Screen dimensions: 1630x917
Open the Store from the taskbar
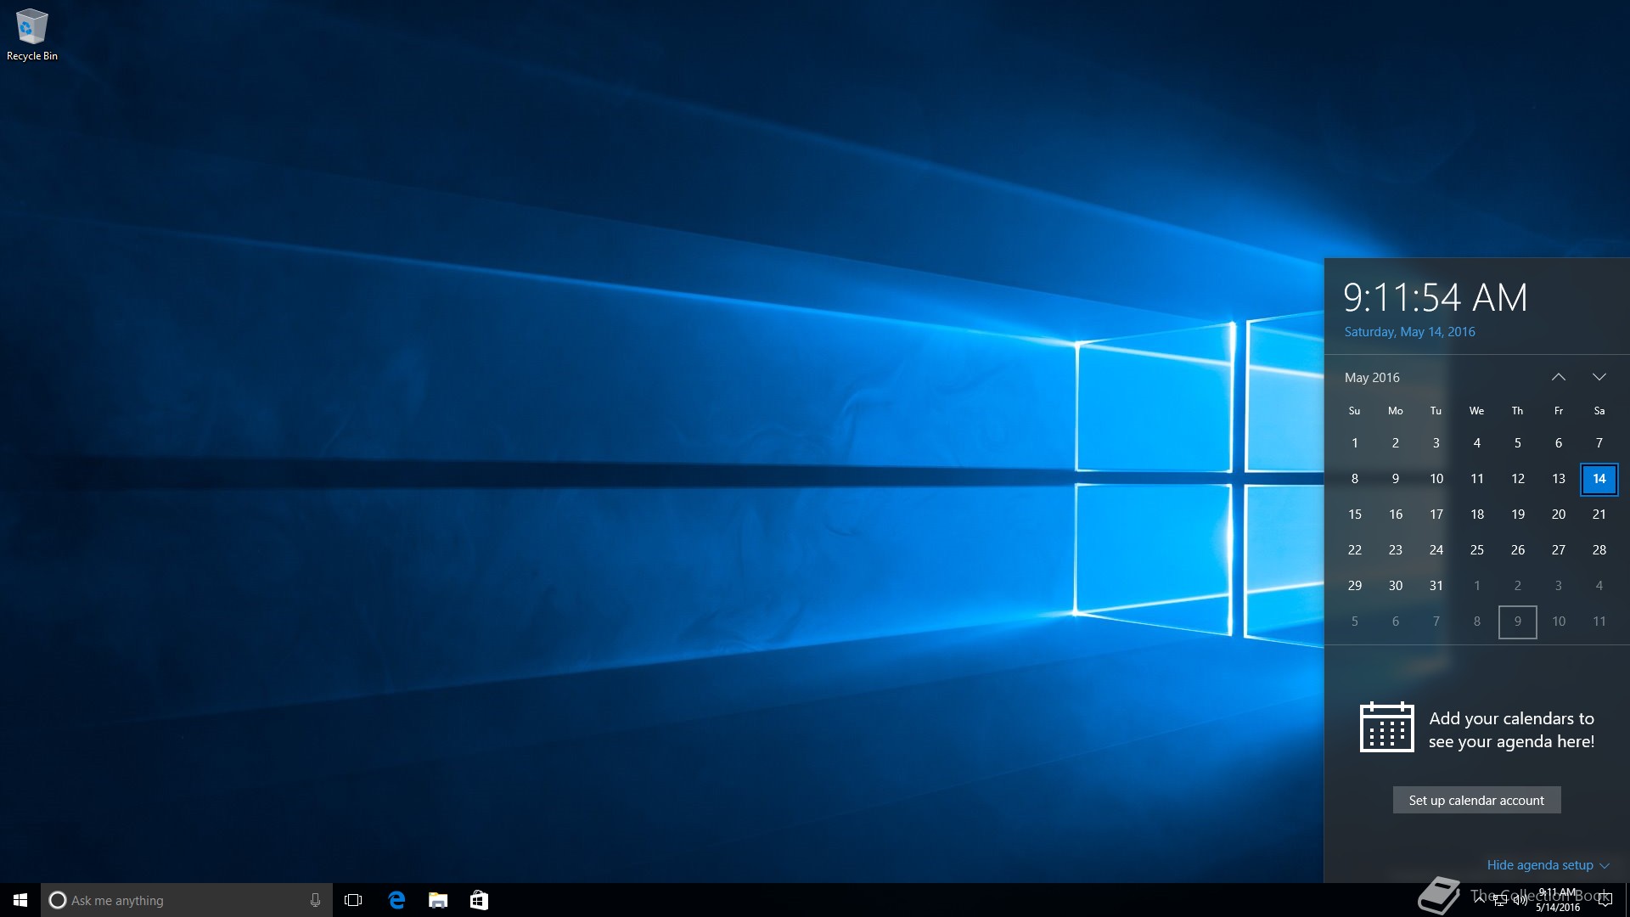(479, 900)
